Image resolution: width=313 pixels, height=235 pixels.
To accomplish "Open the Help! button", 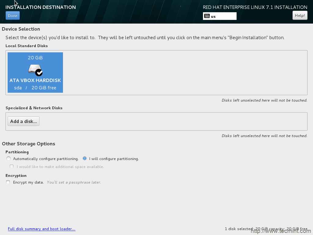I will [x=300, y=16].
